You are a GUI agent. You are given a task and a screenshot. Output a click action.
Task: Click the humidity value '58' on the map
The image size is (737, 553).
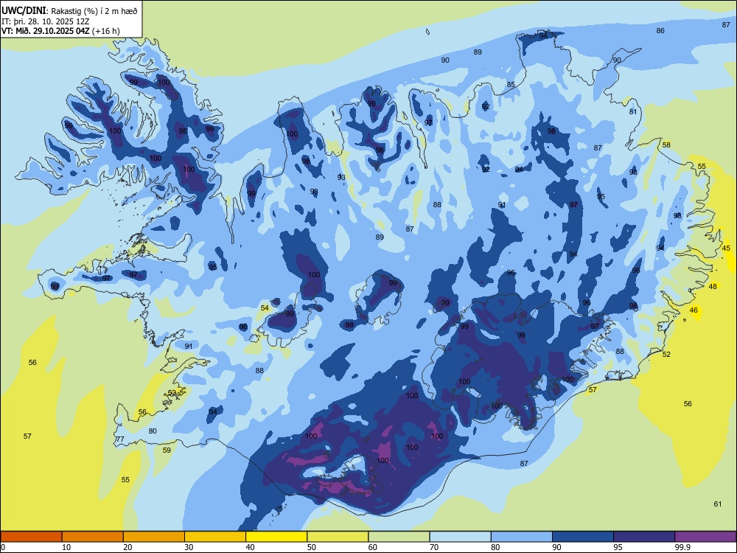(x=666, y=145)
